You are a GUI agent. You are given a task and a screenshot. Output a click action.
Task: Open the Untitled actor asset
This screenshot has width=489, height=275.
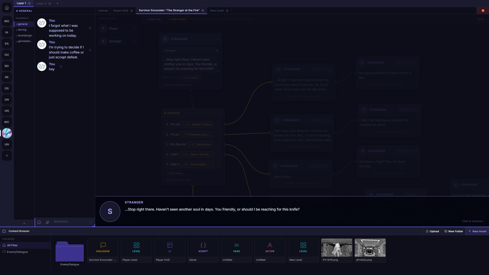coord(270,251)
